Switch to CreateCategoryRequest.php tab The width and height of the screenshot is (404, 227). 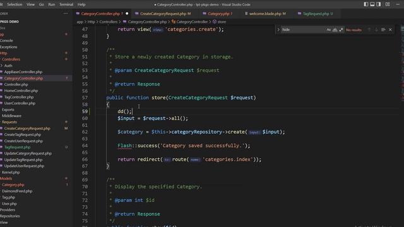[x=163, y=14]
